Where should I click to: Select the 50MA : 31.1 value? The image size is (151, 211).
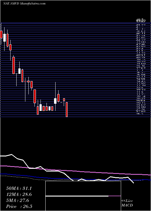[19, 188]
